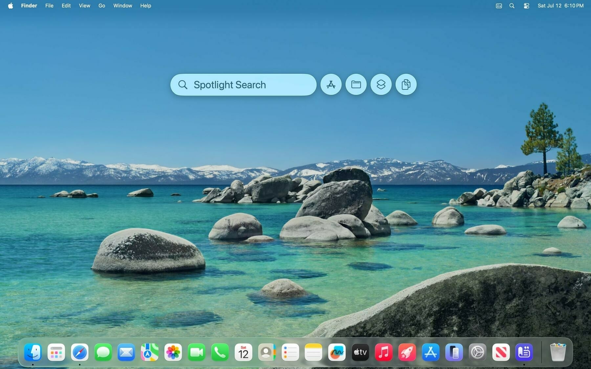Open Launchpad apps grid in the Dock
Viewport: 591px width, 369px height.
[56, 352]
